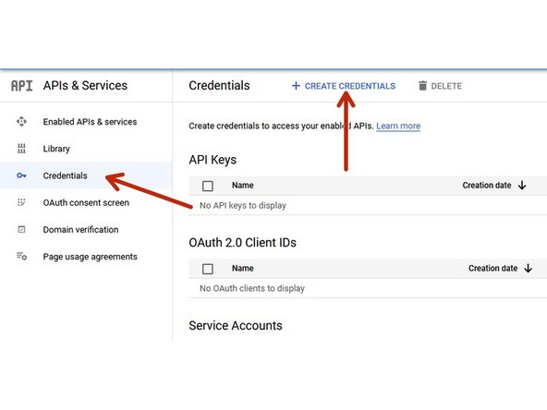Click the API Keys Name column header
Viewport: 547px width, 410px height.
click(243, 185)
